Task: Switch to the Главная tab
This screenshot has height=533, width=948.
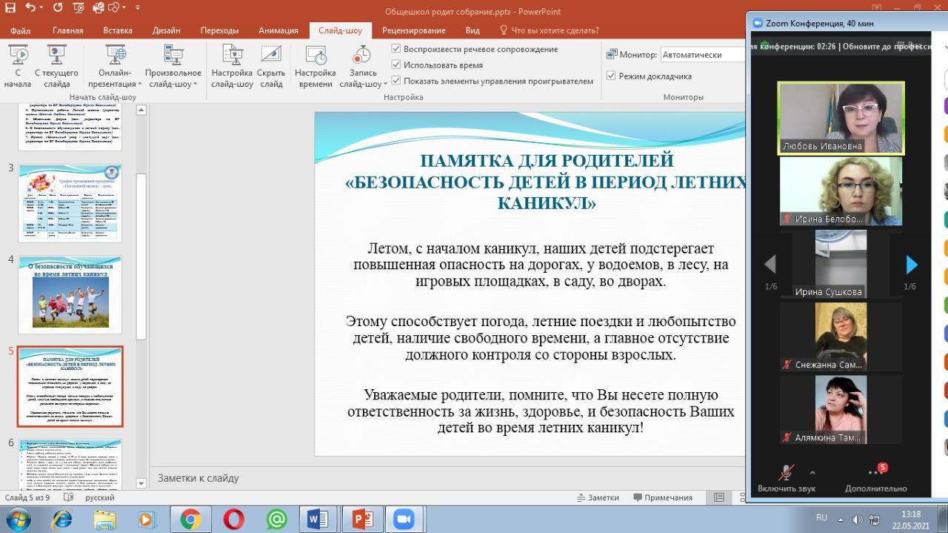Action: click(x=67, y=30)
